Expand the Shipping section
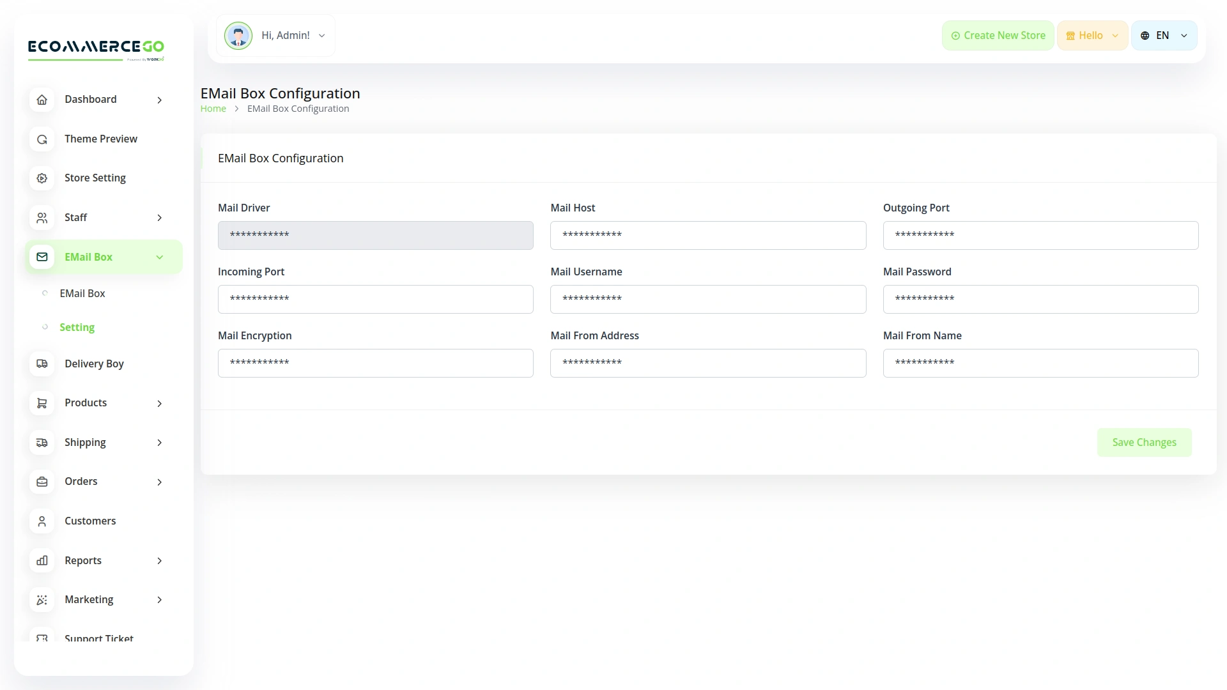 tap(159, 442)
